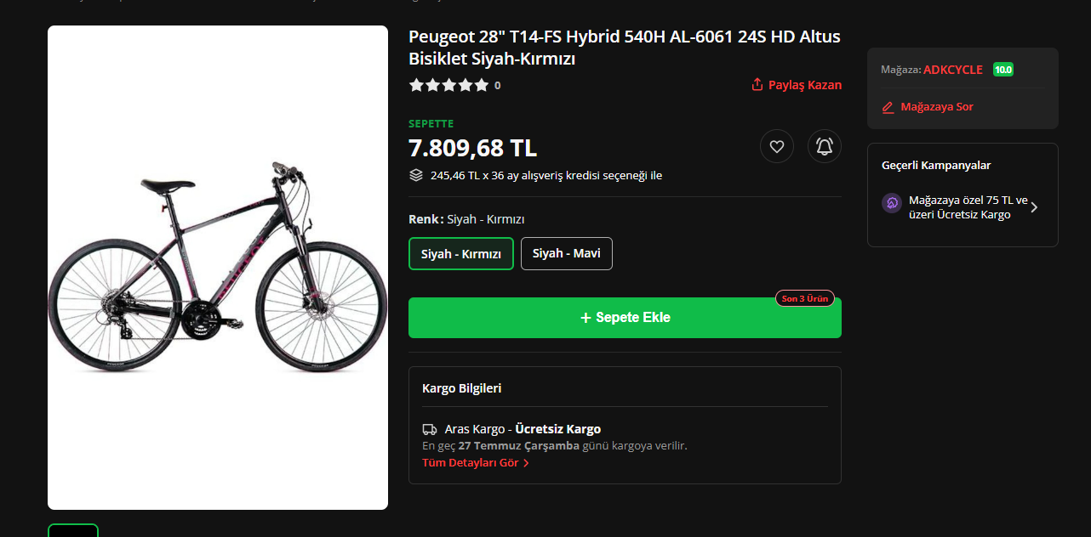Screen dimensions: 1091x537
Task: Click the store score 10.0 badge
Action: pyautogui.click(x=1003, y=70)
